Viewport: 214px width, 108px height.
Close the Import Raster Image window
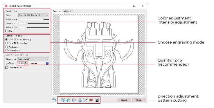(x=143, y=6)
